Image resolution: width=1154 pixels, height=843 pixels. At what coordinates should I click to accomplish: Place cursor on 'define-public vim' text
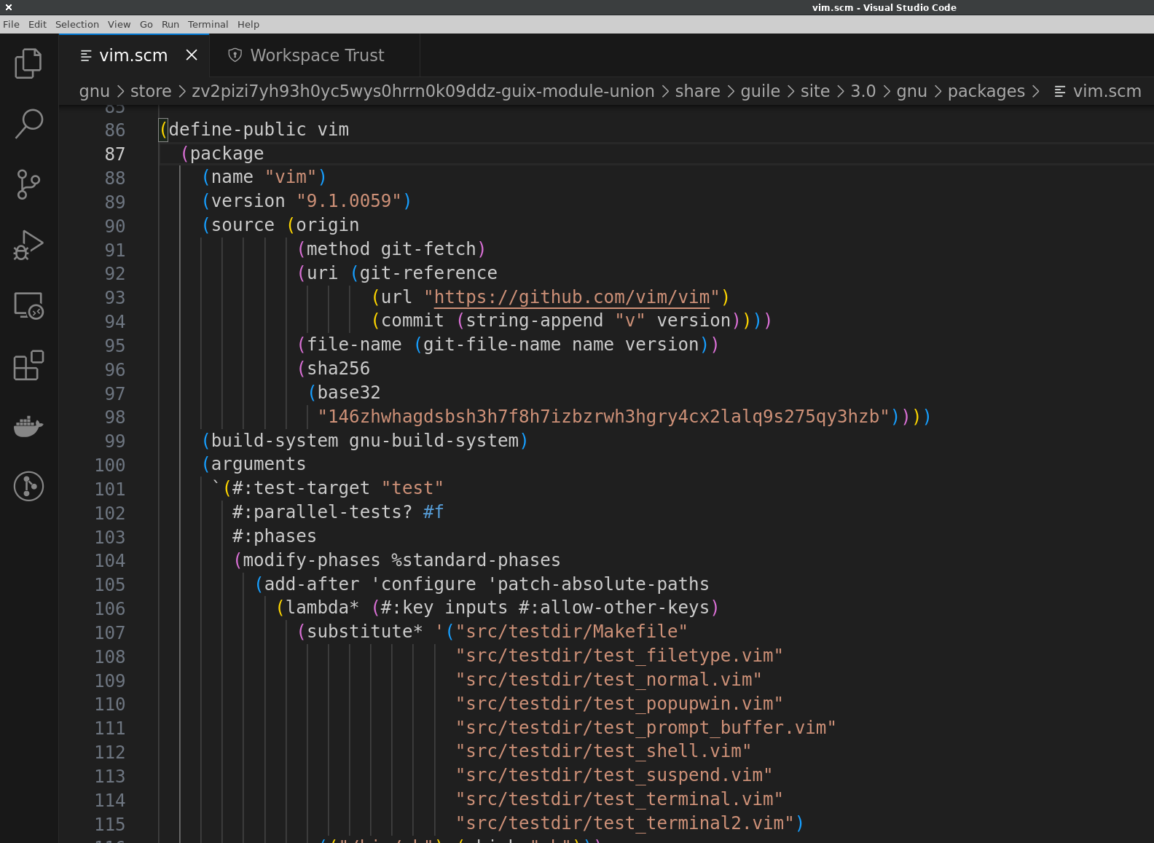click(259, 130)
